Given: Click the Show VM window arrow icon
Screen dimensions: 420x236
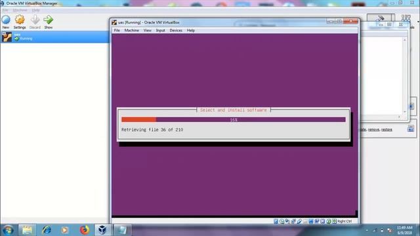Looking at the screenshot, I should [x=48, y=20].
